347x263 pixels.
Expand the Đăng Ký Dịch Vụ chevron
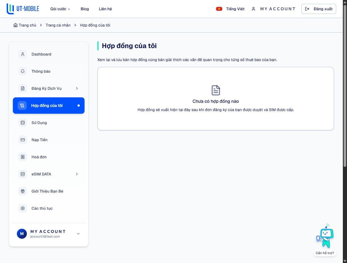point(77,88)
